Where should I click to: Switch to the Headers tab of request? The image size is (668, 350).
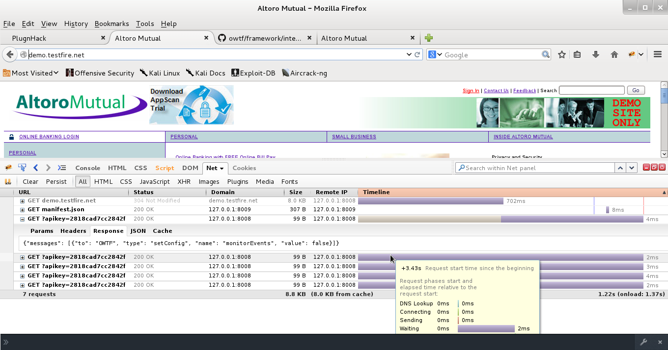tap(73, 231)
